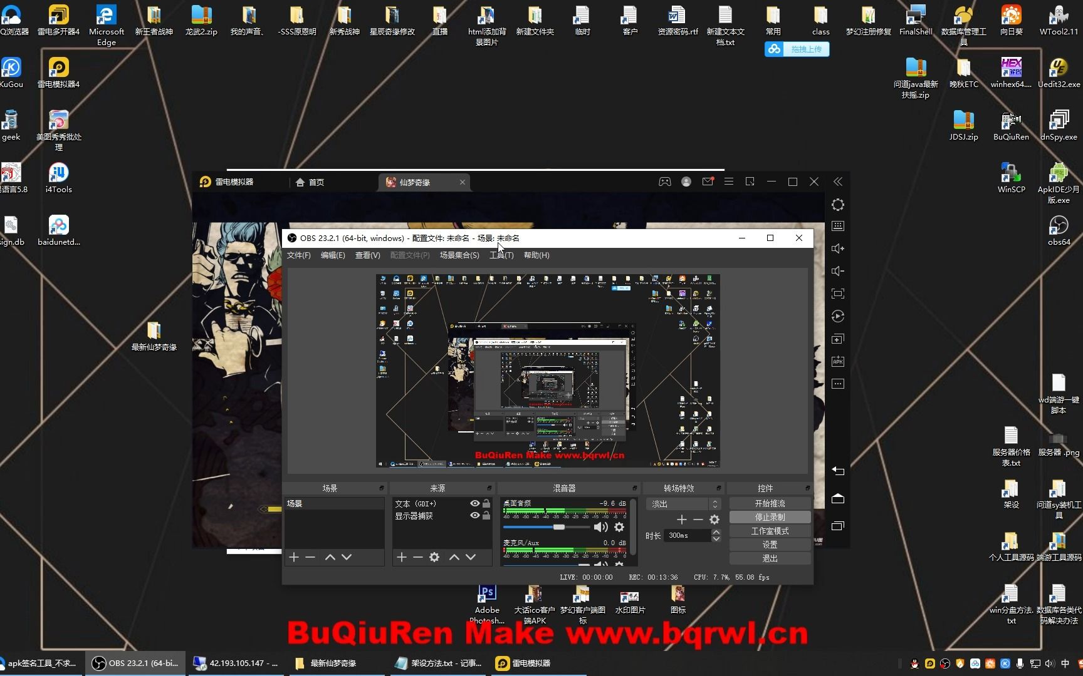
Task: Pop out the 场景 dock panel
Action: [381, 488]
